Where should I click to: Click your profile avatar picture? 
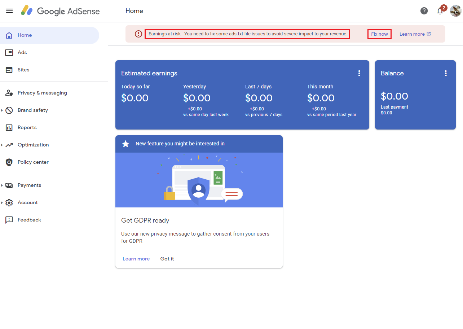tap(455, 11)
